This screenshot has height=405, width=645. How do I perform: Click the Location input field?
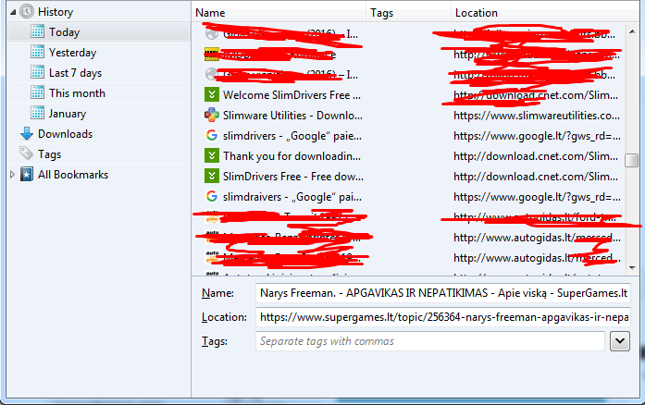(443, 317)
